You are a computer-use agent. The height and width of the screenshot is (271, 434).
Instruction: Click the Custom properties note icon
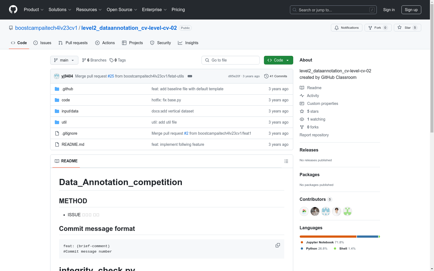pos(302,104)
